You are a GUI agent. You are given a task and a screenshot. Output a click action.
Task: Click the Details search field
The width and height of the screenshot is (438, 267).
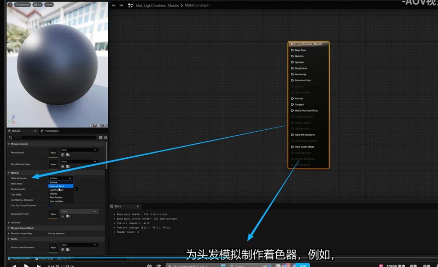click(x=53, y=137)
